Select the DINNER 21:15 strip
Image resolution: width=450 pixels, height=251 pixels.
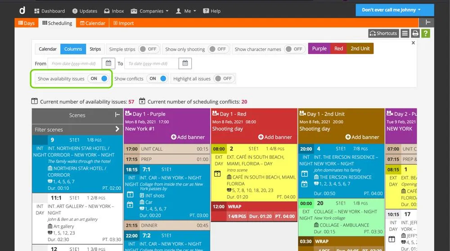(x=167, y=225)
